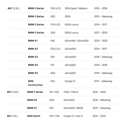The width and height of the screenshot is (125, 125).
Task: Select the BMW X1 model name
Action: coord(33,41)
